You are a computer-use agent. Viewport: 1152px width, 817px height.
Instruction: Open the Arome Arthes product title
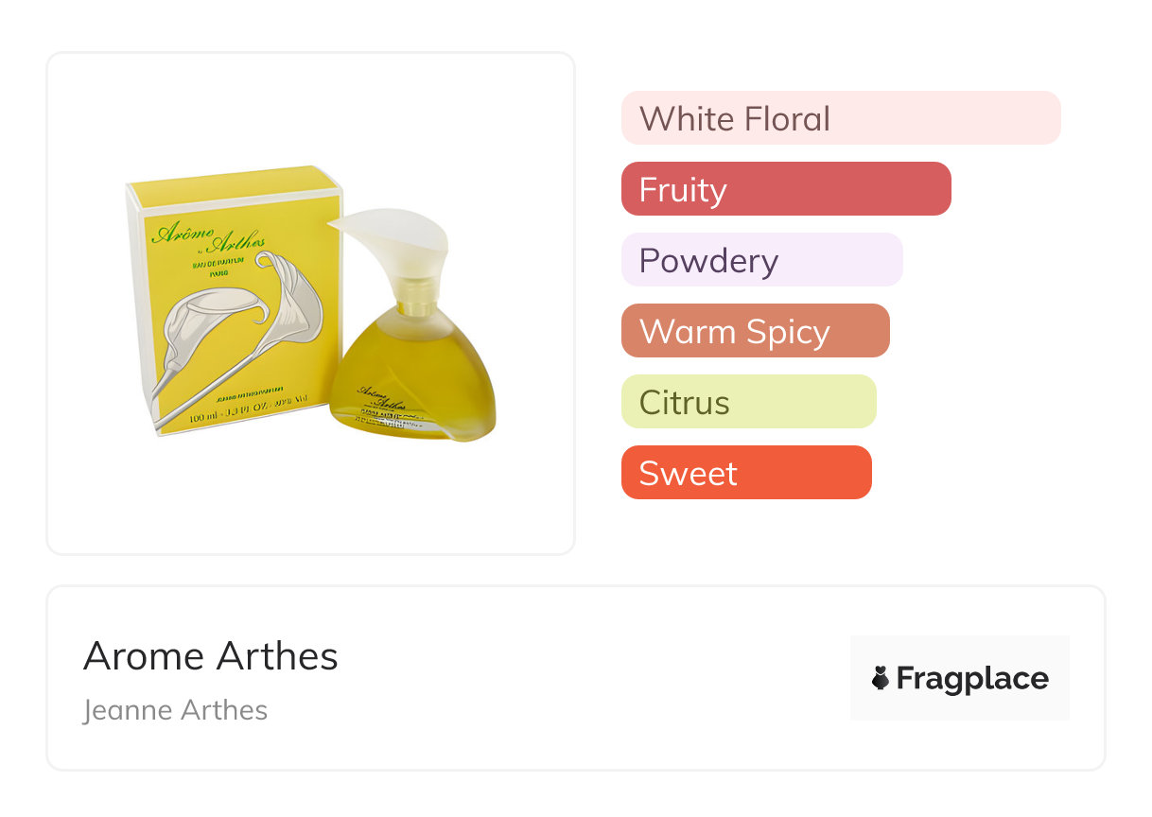pos(210,656)
